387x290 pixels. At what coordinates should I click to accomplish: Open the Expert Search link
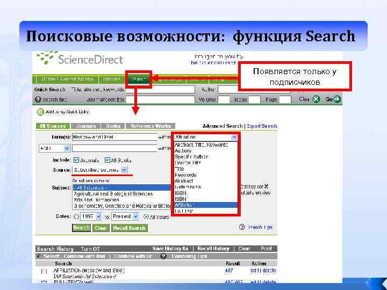coord(262,126)
